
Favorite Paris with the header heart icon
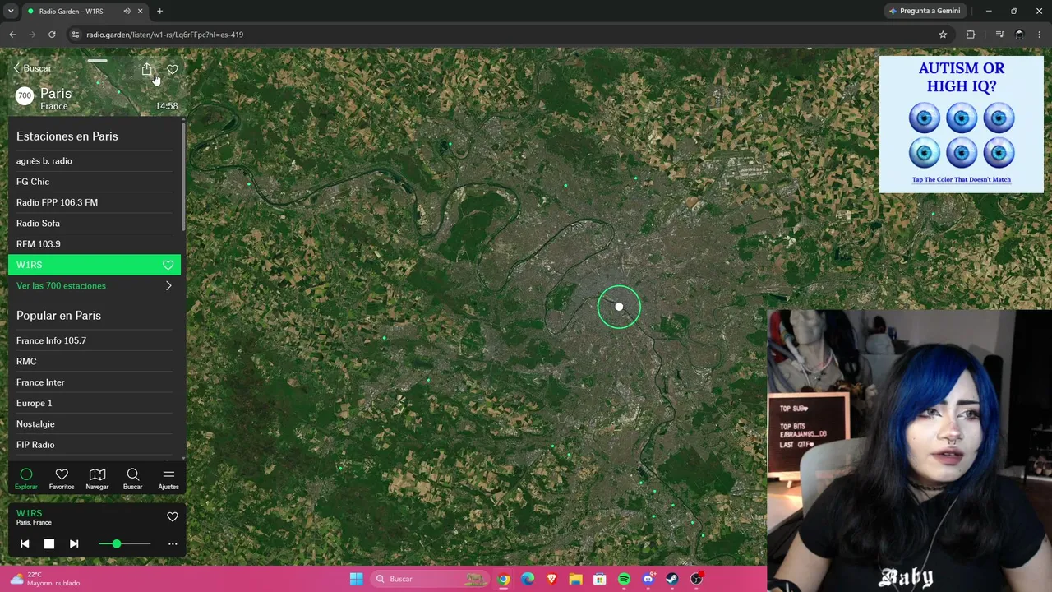(x=173, y=69)
